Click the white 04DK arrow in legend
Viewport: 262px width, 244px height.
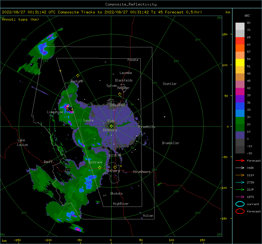point(240,168)
